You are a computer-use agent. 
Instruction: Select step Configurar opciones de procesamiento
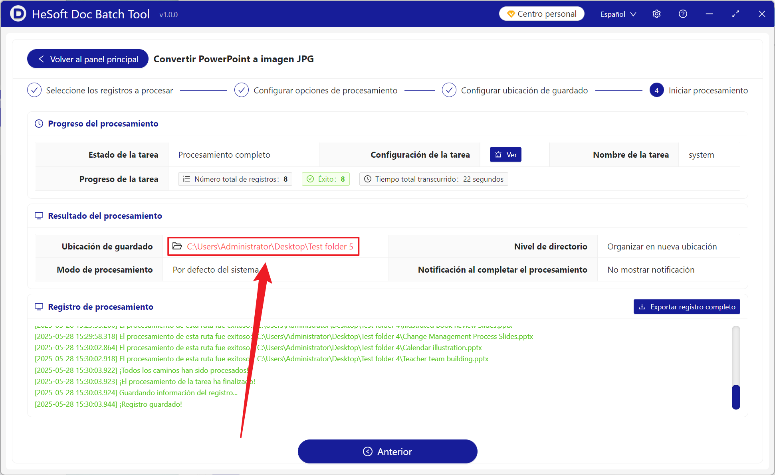click(x=325, y=91)
